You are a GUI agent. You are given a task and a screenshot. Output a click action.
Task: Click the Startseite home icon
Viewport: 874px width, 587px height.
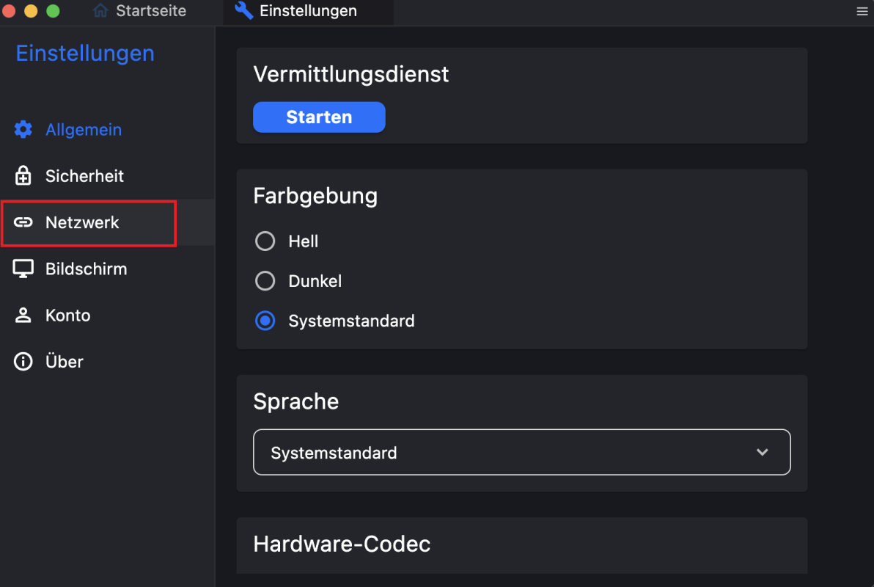pos(100,10)
